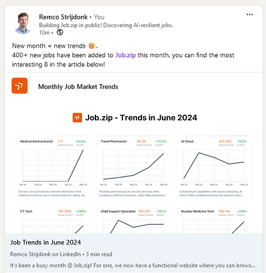Click Remco Strijdonk's profile photo
The image size is (266, 273).
coord(23,23)
